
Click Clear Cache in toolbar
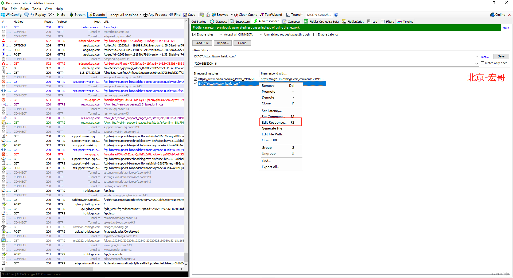point(246,15)
